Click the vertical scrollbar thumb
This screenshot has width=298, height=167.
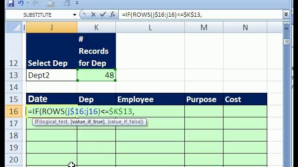(286, 42)
